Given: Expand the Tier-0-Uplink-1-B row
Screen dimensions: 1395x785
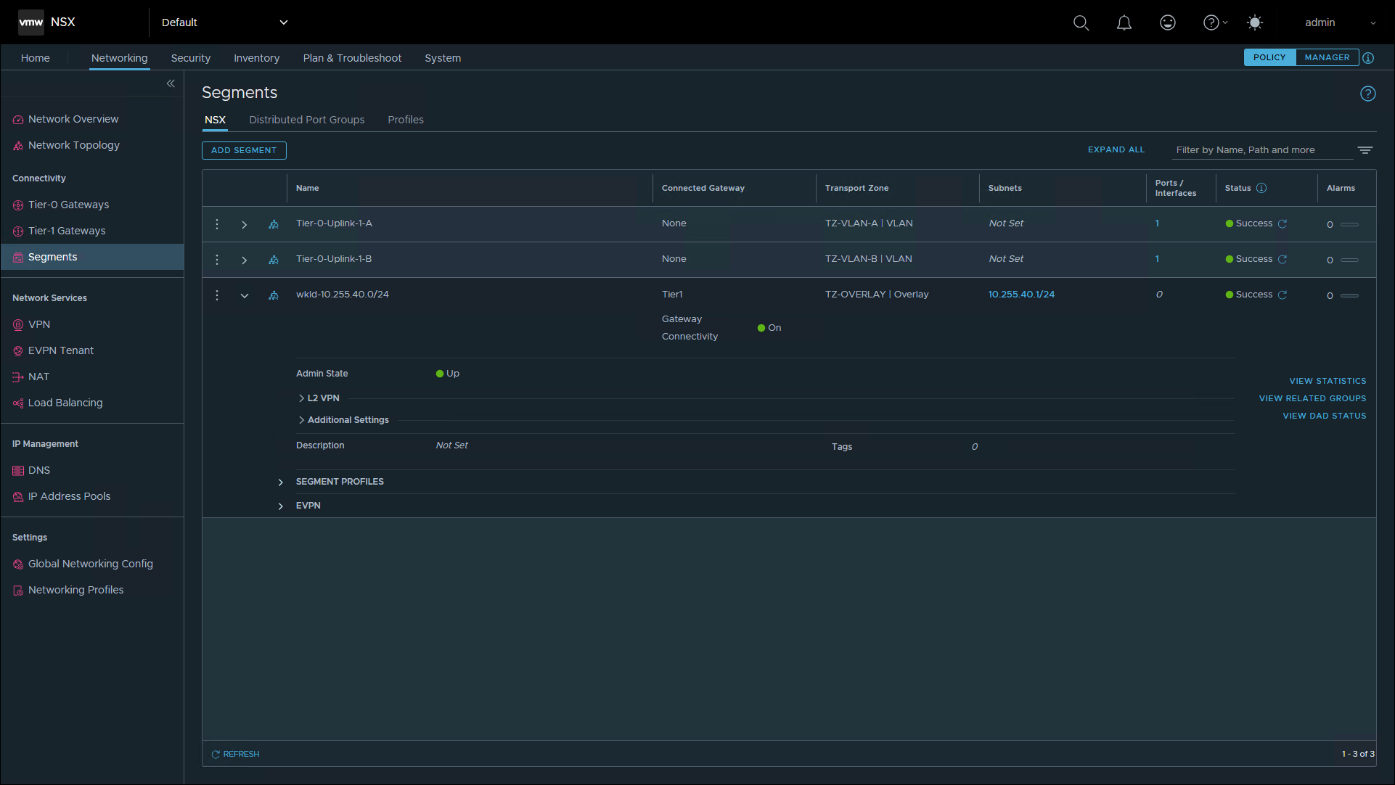Looking at the screenshot, I should coord(245,260).
